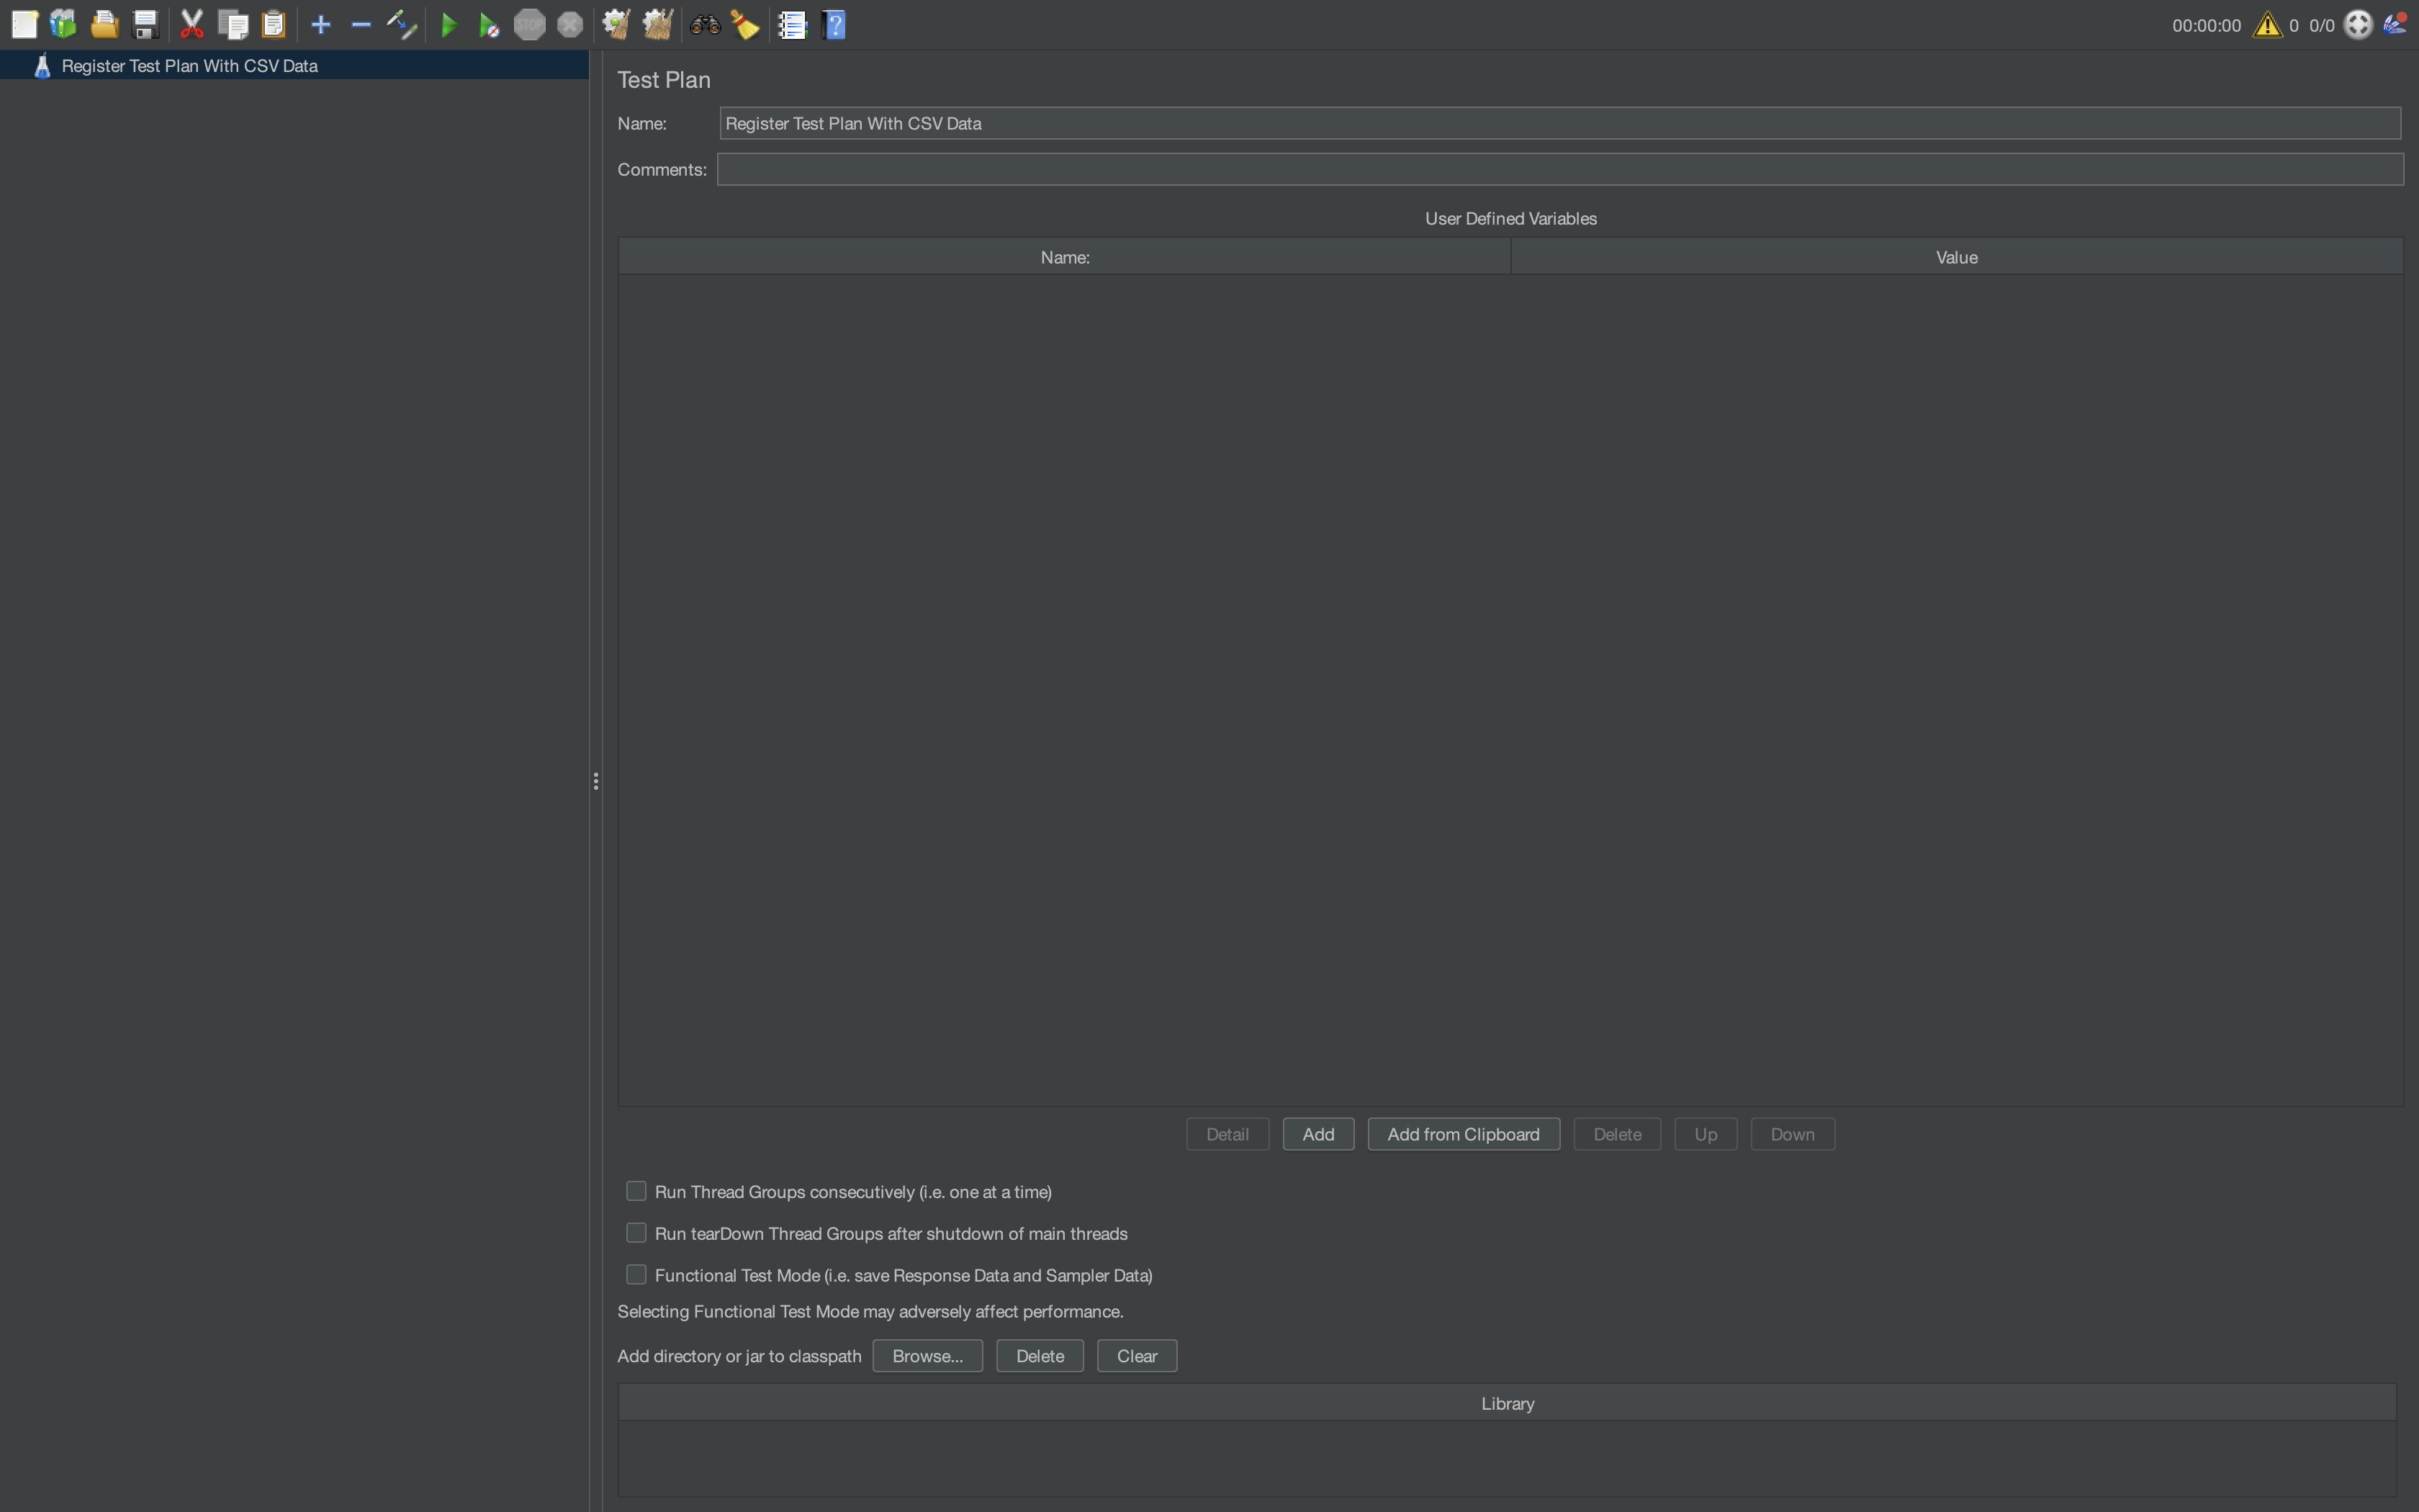2419x1512 pixels.
Task: Open the function helper dialog
Action: 793,24
